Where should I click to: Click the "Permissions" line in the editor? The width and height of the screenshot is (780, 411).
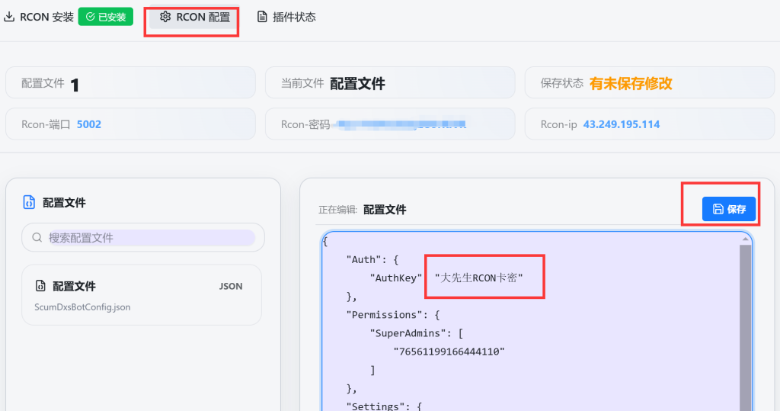pyautogui.click(x=393, y=315)
